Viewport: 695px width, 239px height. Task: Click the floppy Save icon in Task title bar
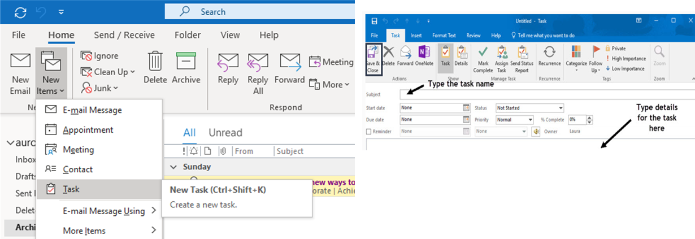coord(374,21)
